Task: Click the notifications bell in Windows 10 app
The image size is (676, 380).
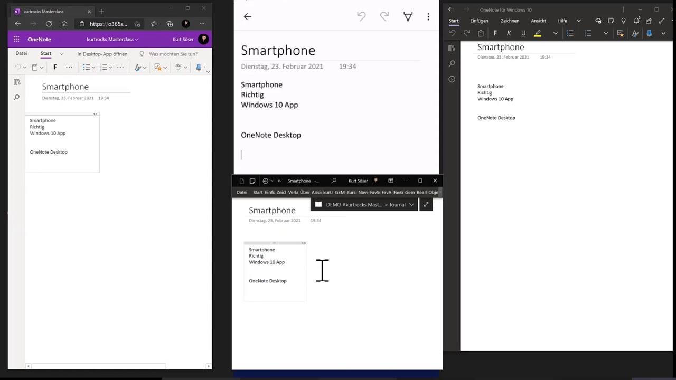Action: [x=637, y=21]
